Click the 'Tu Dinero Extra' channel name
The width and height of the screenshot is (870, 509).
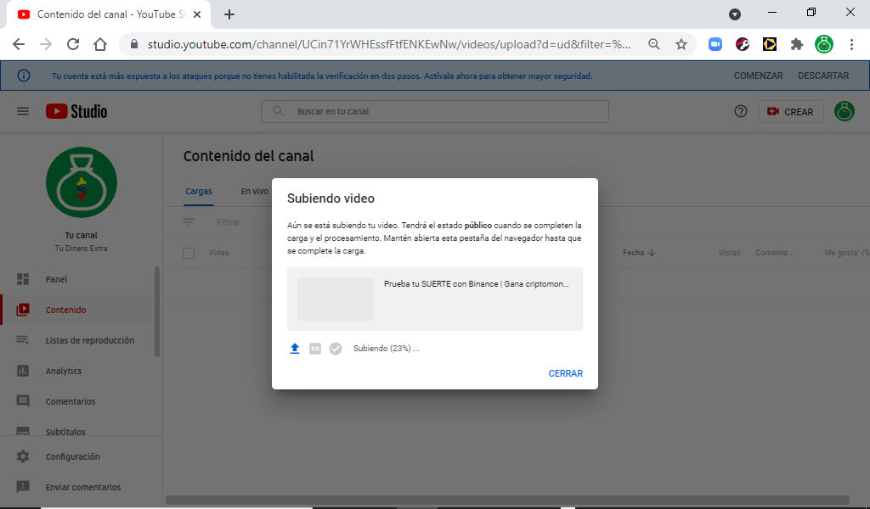pyautogui.click(x=81, y=248)
